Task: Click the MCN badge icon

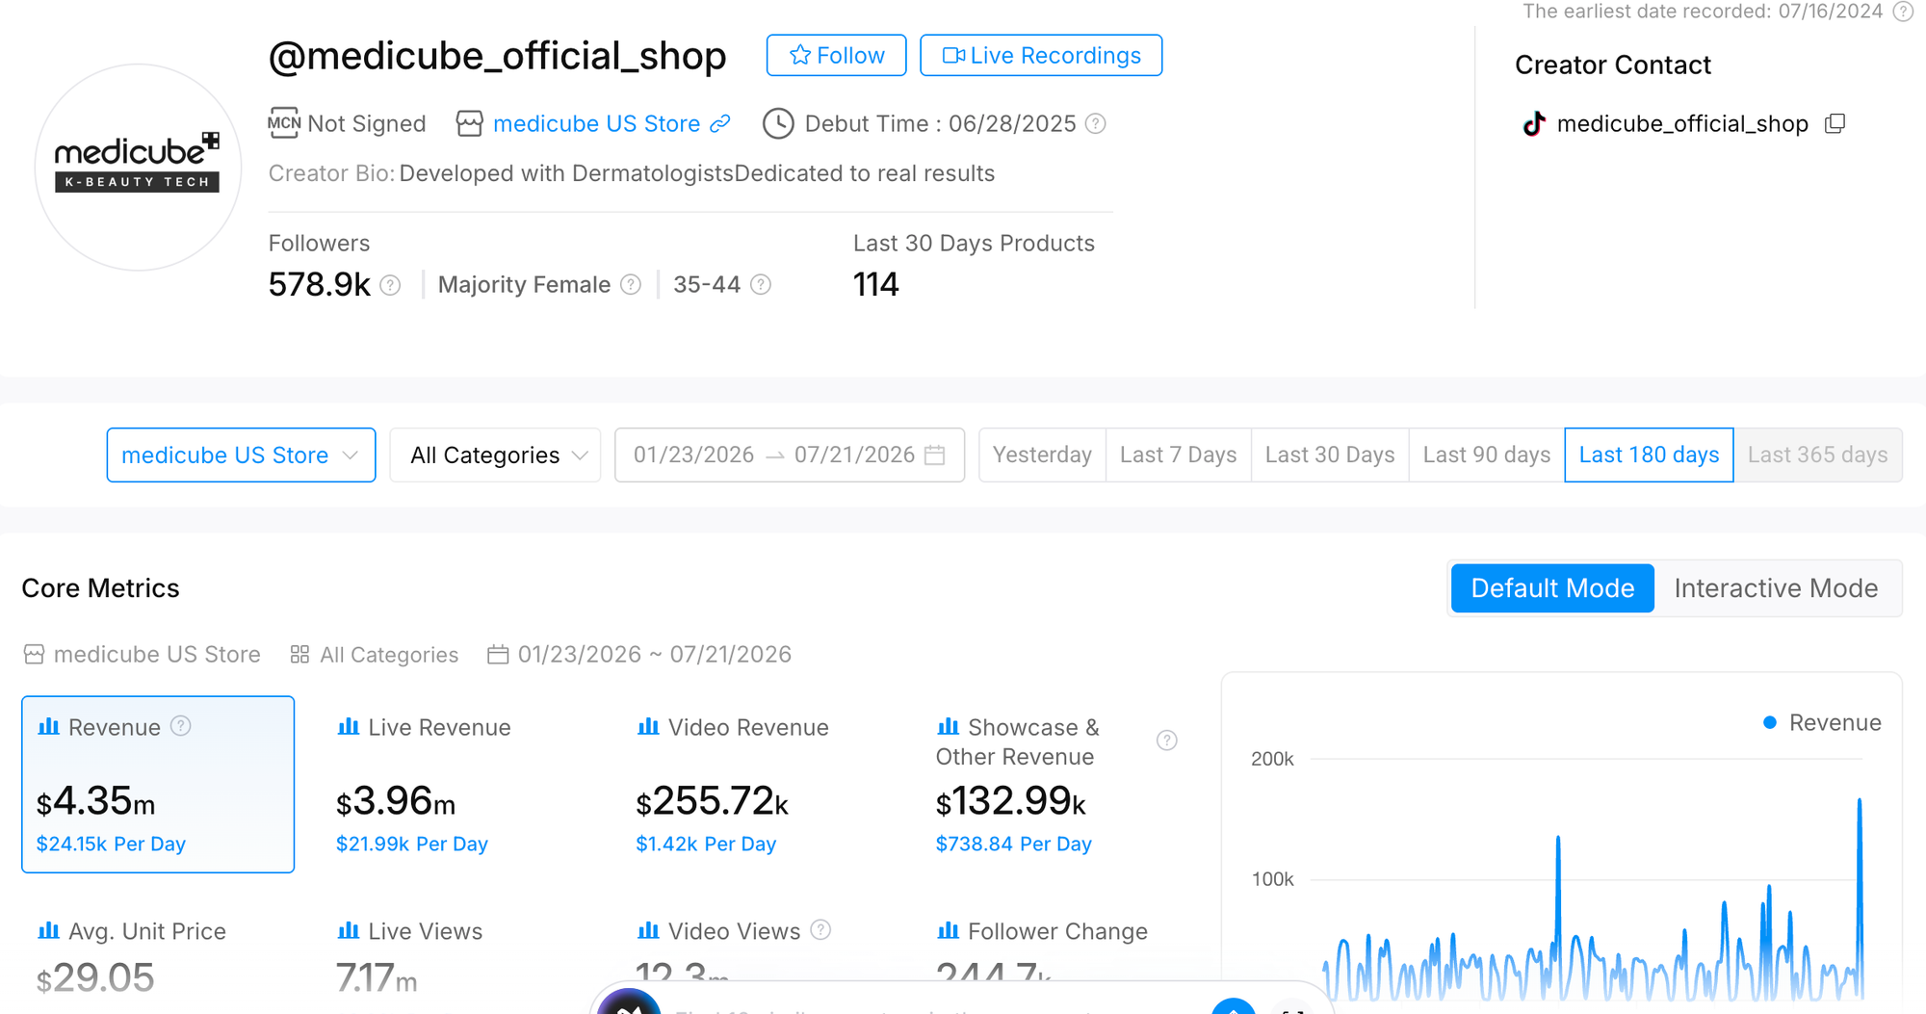Action: (x=283, y=123)
